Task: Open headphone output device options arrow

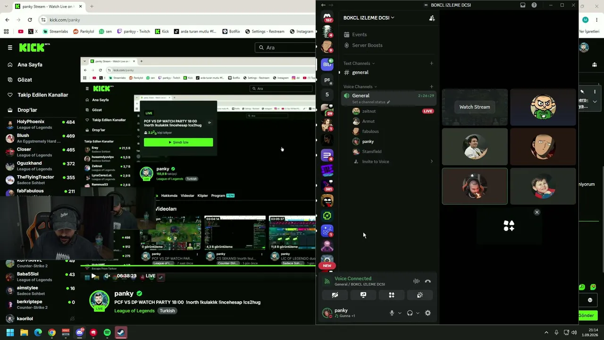Action: (418, 313)
